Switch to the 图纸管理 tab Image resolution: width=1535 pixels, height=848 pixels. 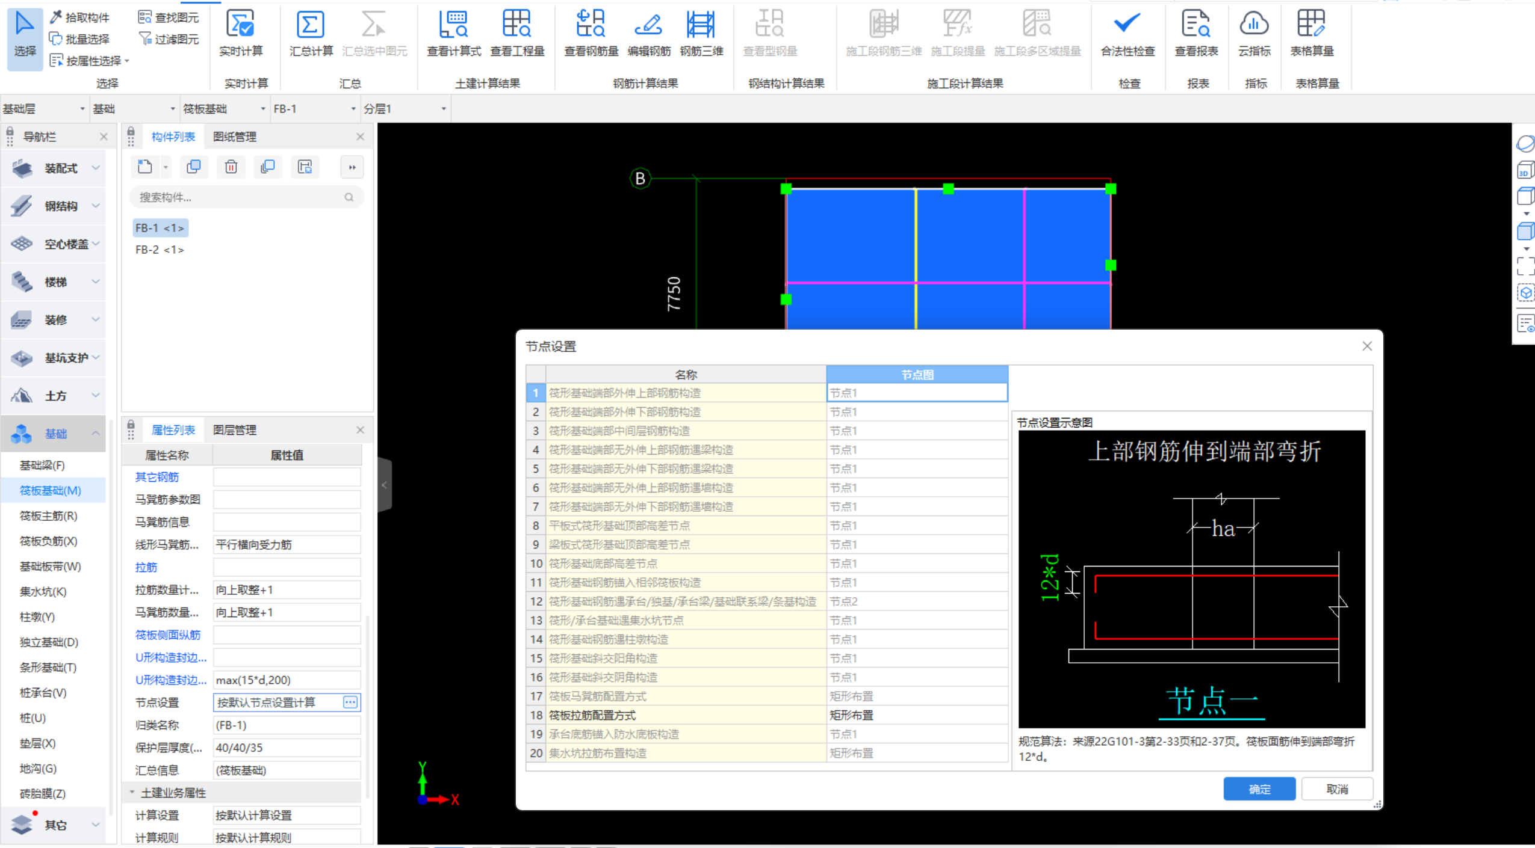tap(235, 137)
